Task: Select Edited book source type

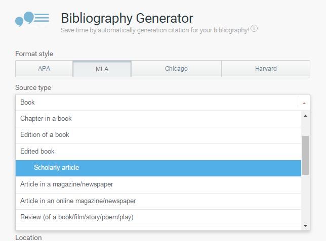Action: click(x=158, y=152)
